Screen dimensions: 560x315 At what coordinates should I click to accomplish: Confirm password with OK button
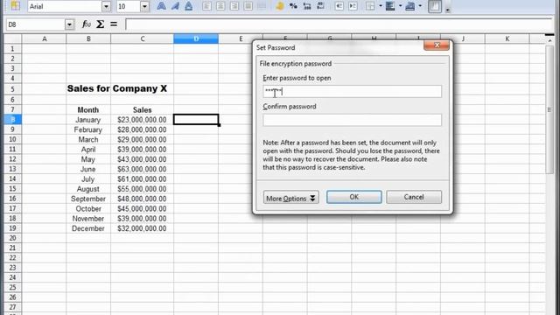click(353, 197)
